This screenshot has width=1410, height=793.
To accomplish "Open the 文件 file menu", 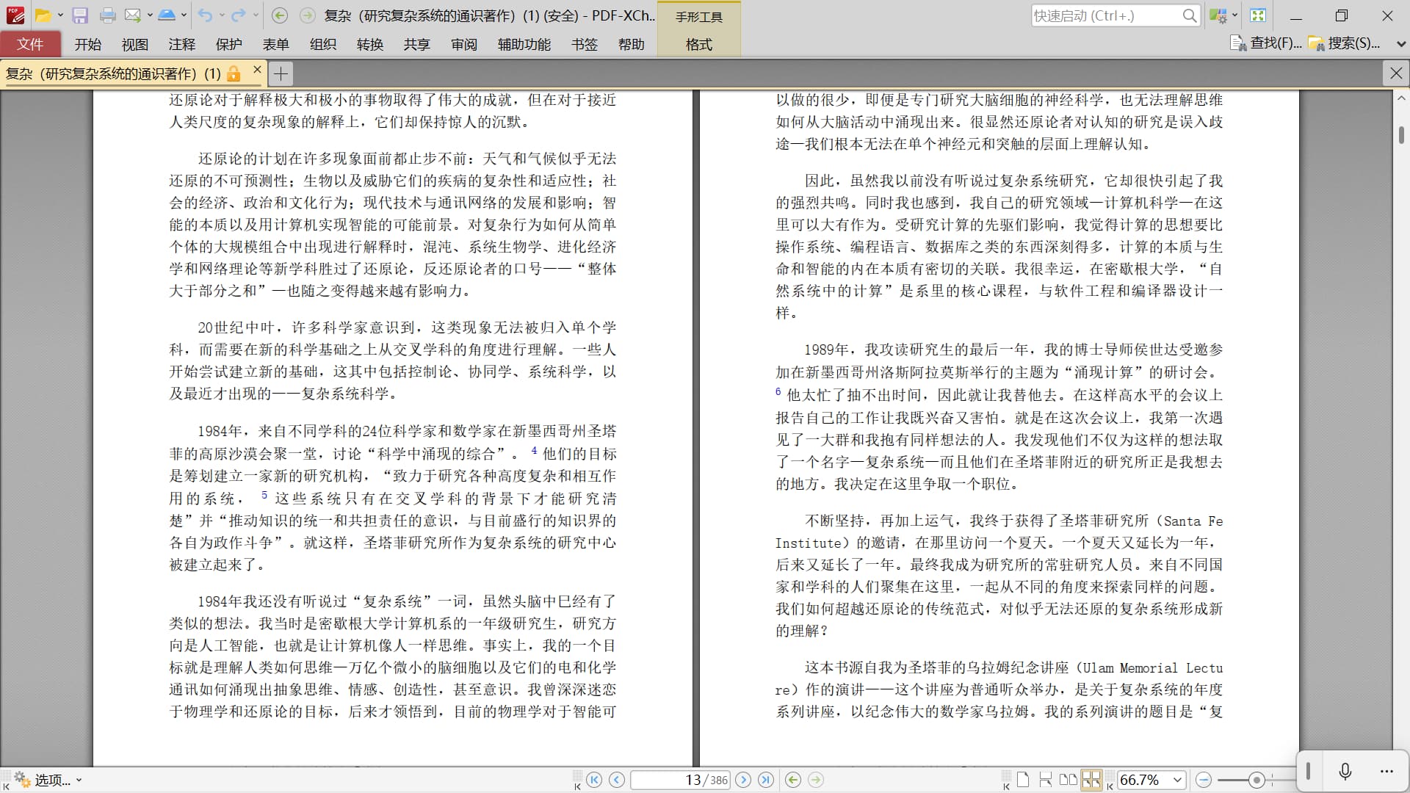I will coord(30,45).
